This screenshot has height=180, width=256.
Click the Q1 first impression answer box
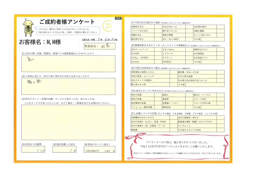tap(68, 64)
